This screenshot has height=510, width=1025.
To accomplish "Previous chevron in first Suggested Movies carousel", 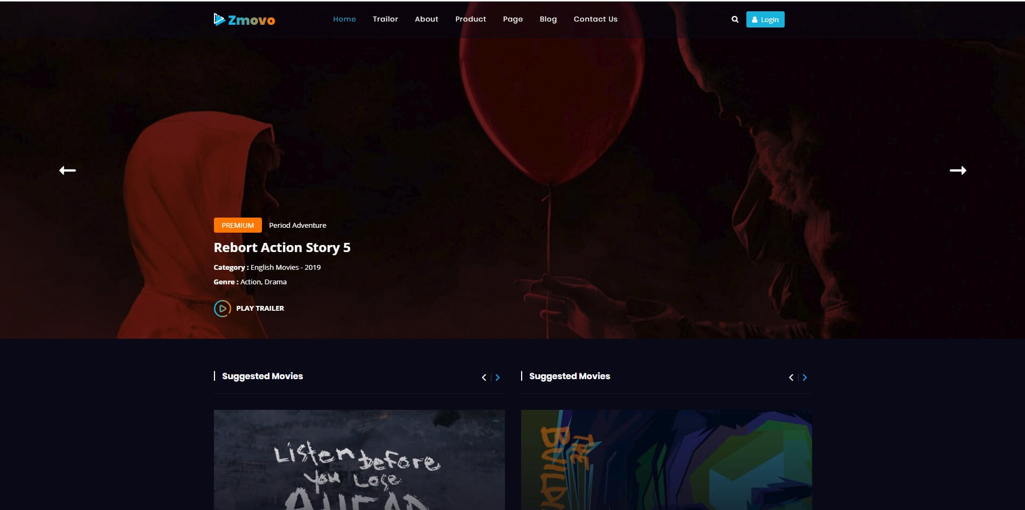I will tap(484, 378).
